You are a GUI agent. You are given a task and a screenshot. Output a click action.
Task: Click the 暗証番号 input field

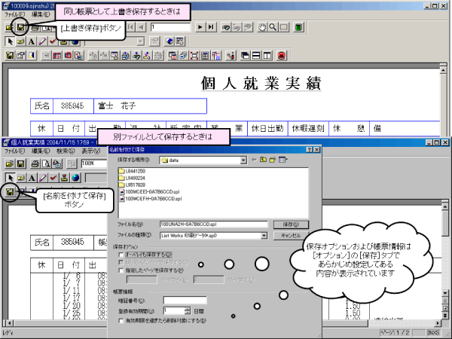click(x=185, y=301)
